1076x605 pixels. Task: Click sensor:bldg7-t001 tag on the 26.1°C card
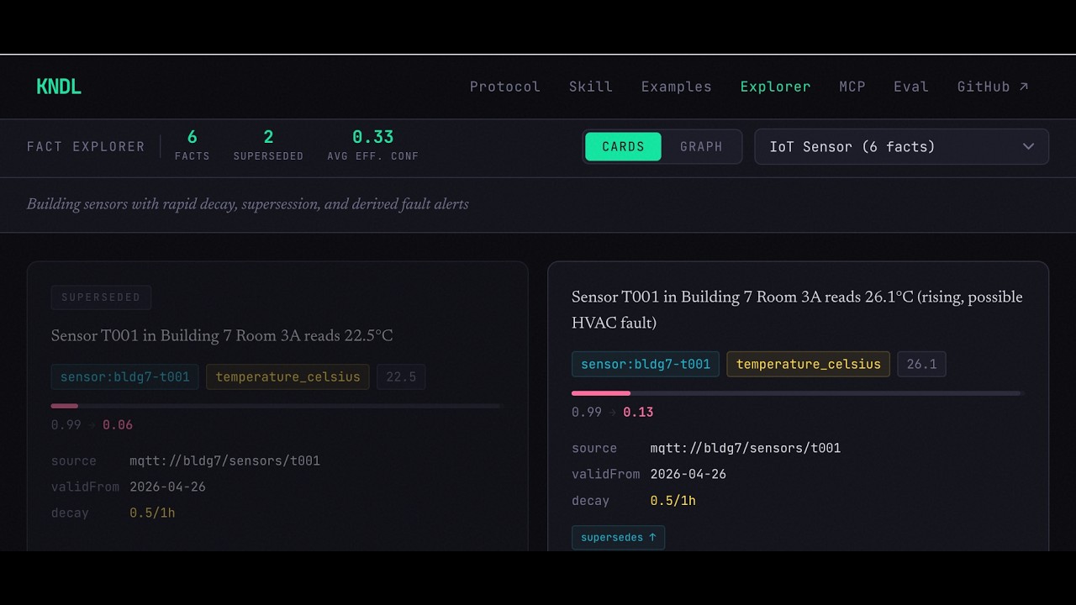click(646, 364)
